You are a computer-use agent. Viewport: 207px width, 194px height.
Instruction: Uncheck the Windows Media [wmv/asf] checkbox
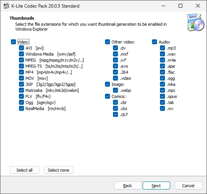click(21, 54)
